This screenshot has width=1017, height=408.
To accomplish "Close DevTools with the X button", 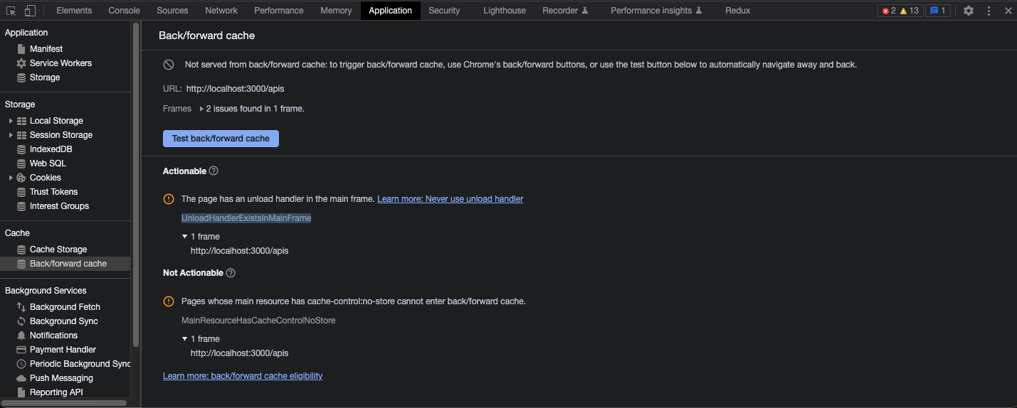I will pos(1008,11).
